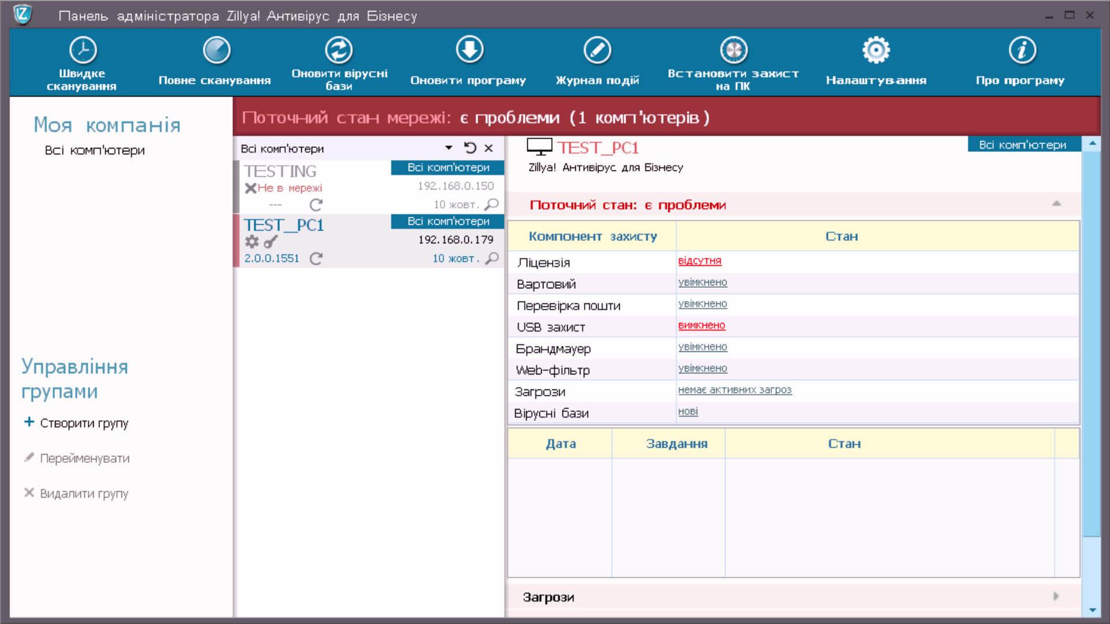
Task: Click Створити групу link
Action: [x=84, y=423]
